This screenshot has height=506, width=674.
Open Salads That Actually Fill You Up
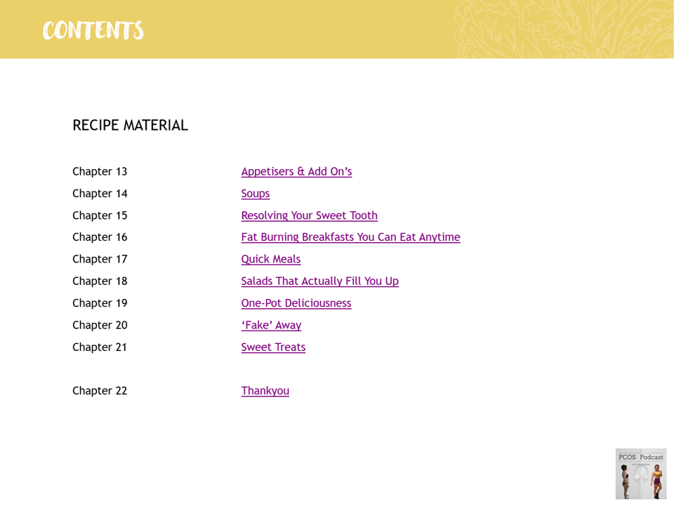[320, 281]
